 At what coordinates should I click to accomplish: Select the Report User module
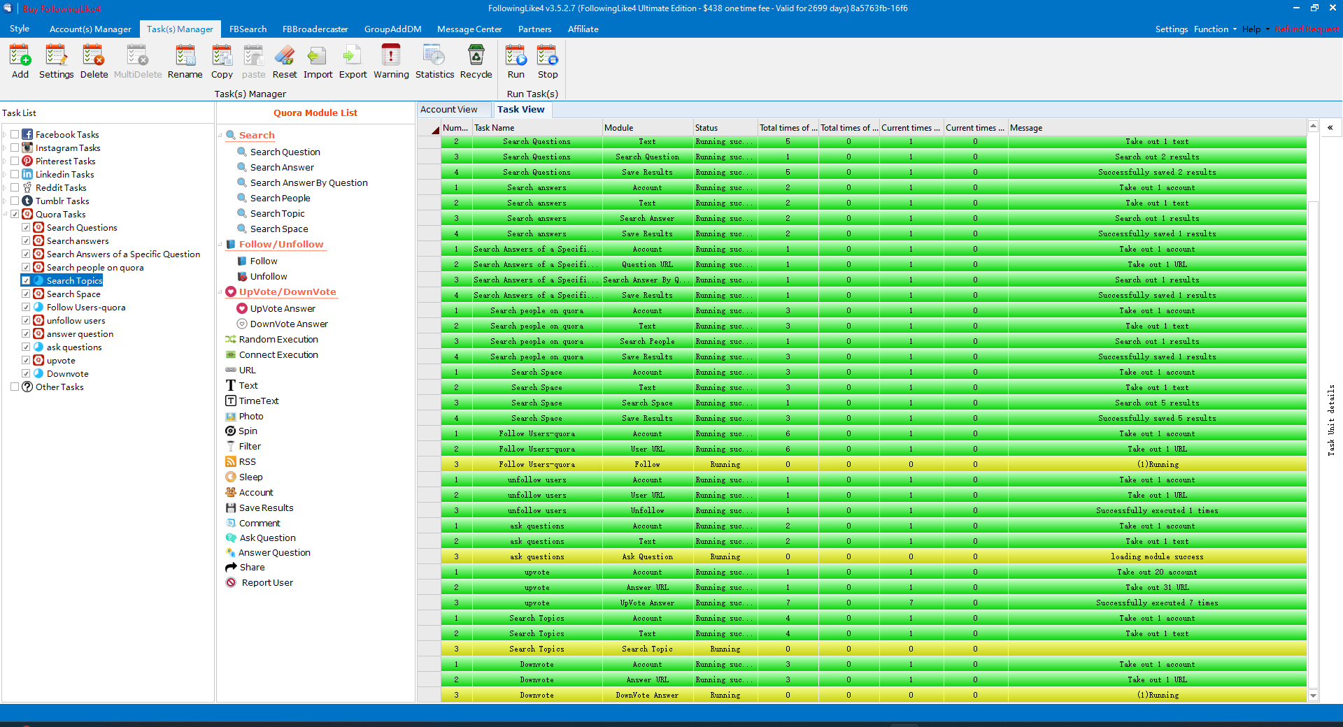click(267, 582)
